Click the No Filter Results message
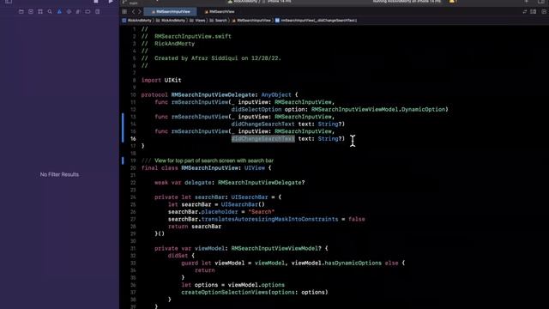The image size is (549, 309). 59,174
